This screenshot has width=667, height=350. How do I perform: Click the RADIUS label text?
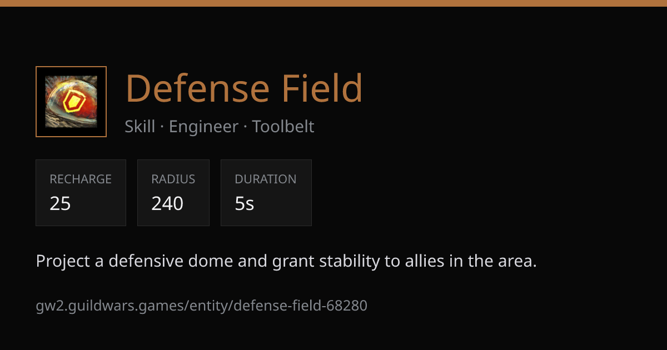(x=173, y=179)
